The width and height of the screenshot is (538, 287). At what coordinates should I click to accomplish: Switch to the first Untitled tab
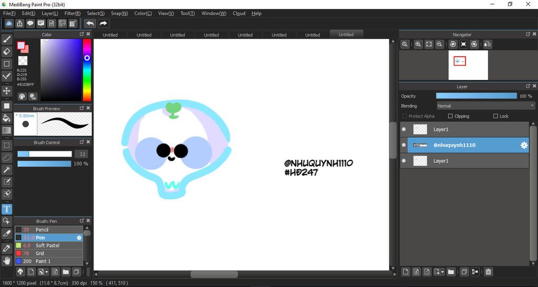coord(110,35)
